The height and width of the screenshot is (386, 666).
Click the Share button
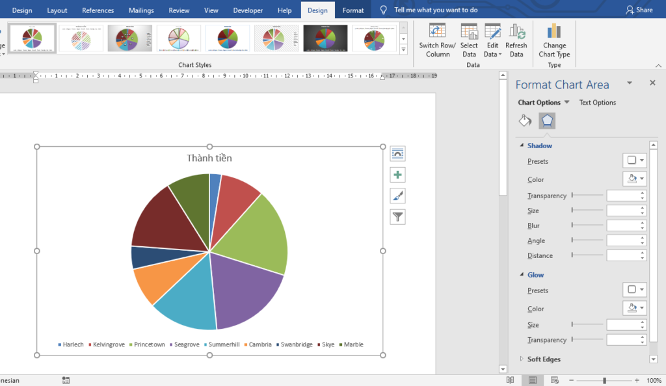pyautogui.click(x=639, y=10)
